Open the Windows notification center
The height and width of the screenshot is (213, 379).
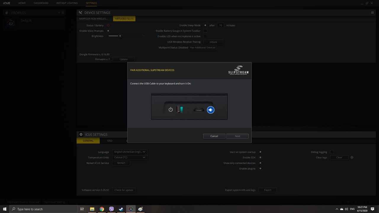coord(372,209)
